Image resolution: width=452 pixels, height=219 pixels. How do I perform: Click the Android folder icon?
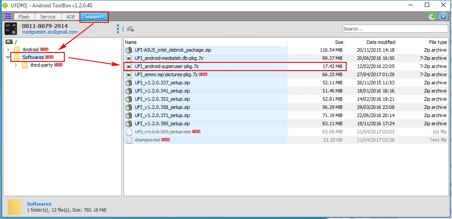point(17,49)
